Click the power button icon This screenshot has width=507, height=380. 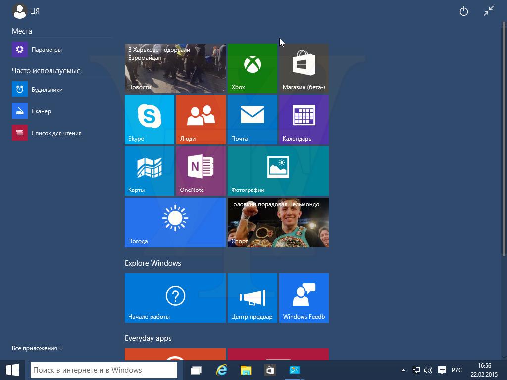pyautogui.click(x=464, y=11)
